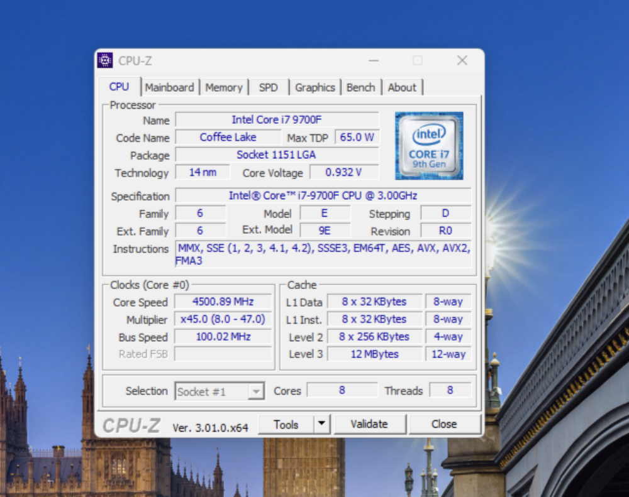
Task: Click the Stepping value D
Action: coord(446,213)
